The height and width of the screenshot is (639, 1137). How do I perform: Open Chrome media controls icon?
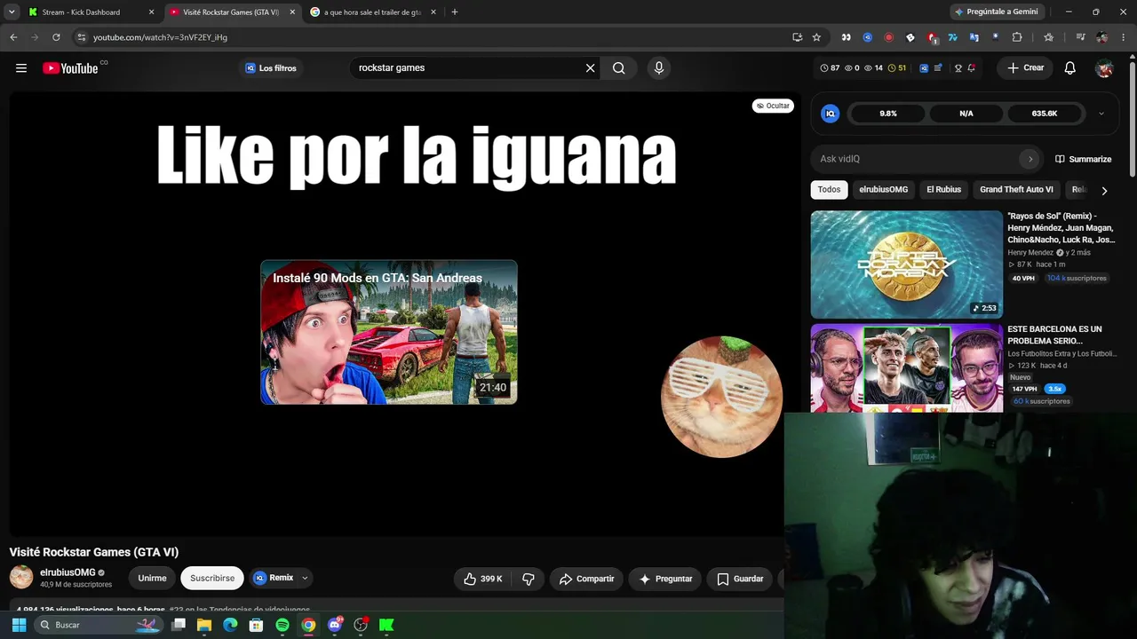[1080, 37]
